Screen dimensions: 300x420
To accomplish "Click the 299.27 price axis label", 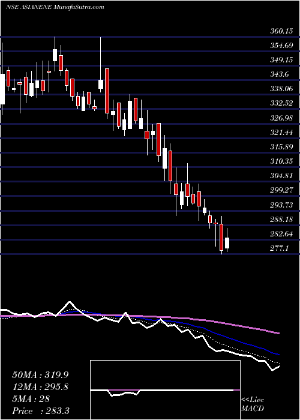I will (281, 190).
